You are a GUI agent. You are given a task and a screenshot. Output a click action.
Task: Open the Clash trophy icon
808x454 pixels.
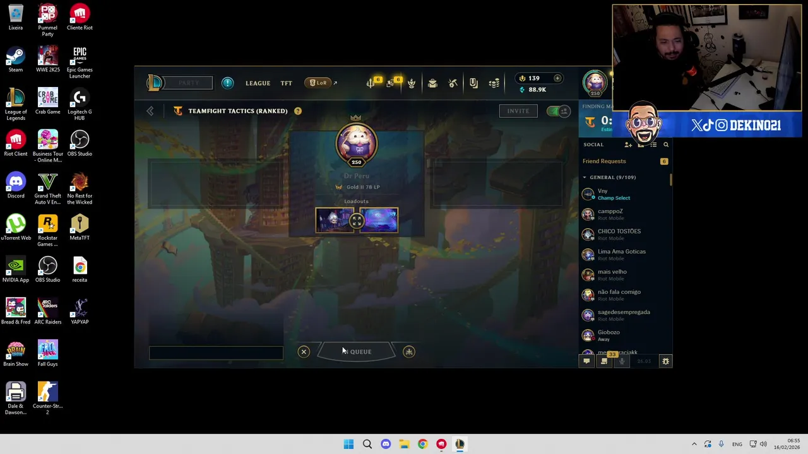(412, 83)
